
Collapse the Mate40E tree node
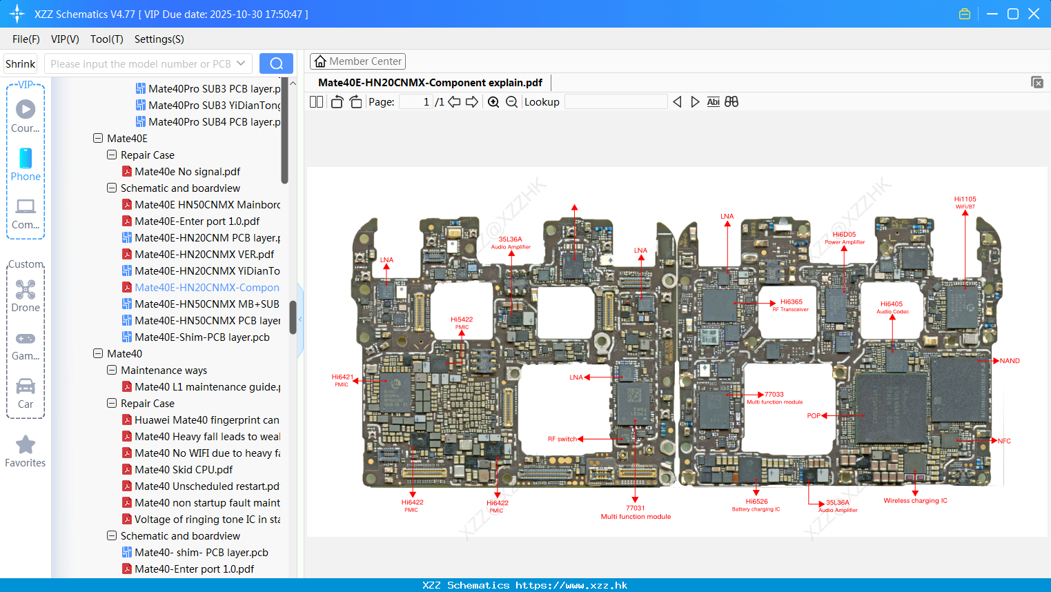pyautogui.click(x=98, y=138)
